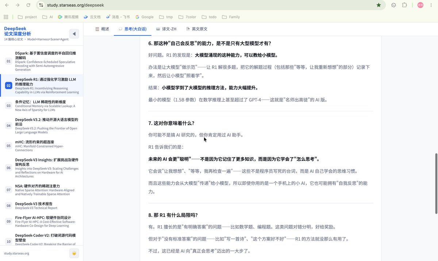This screenshot has height=261, width=438.
Task: Open site info icon in address bar
Action: (x=41, y=5)
